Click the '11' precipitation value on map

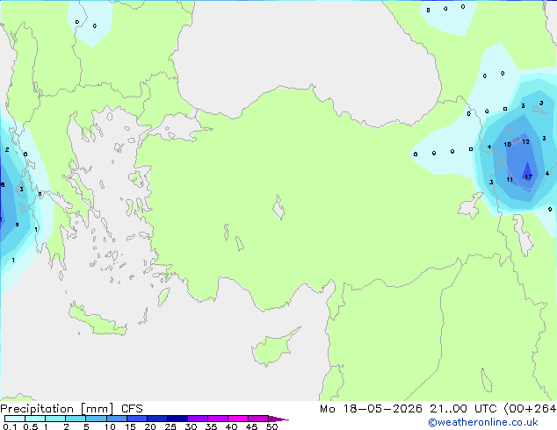tap(510, 180)
